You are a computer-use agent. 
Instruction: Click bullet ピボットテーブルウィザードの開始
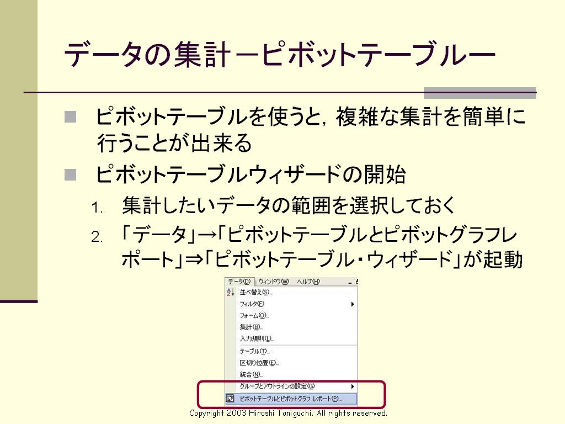click(x=251, y=174)
